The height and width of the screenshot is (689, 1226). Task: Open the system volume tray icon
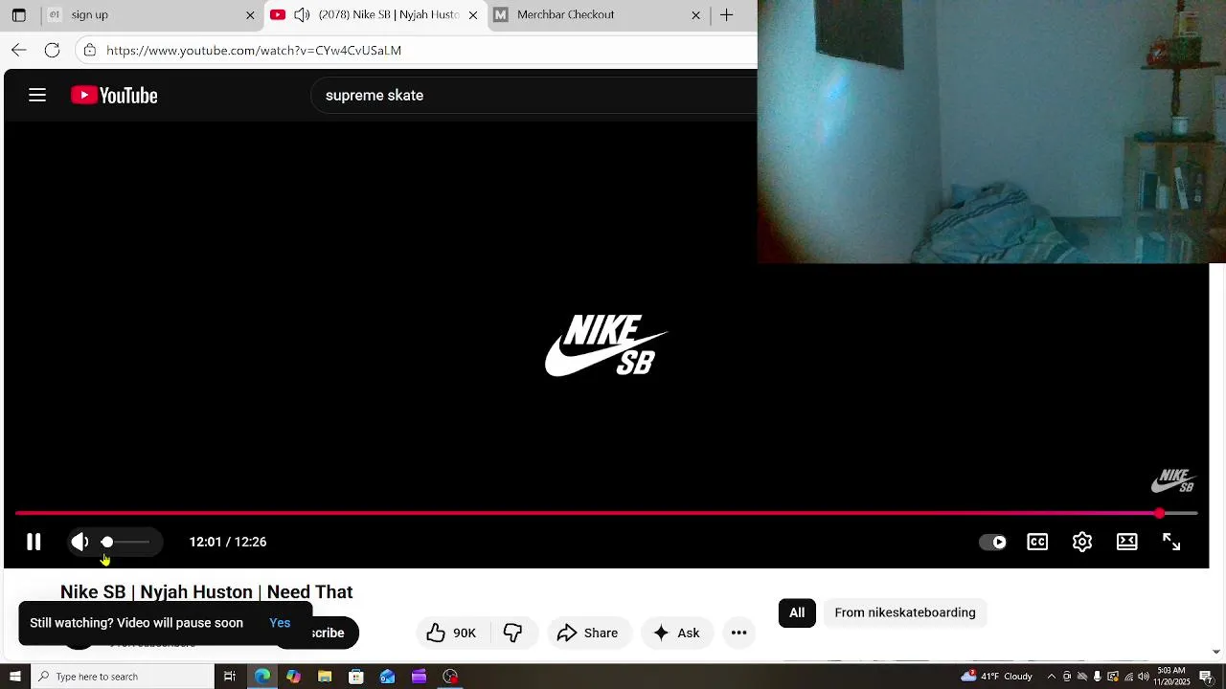point(1143,677)
